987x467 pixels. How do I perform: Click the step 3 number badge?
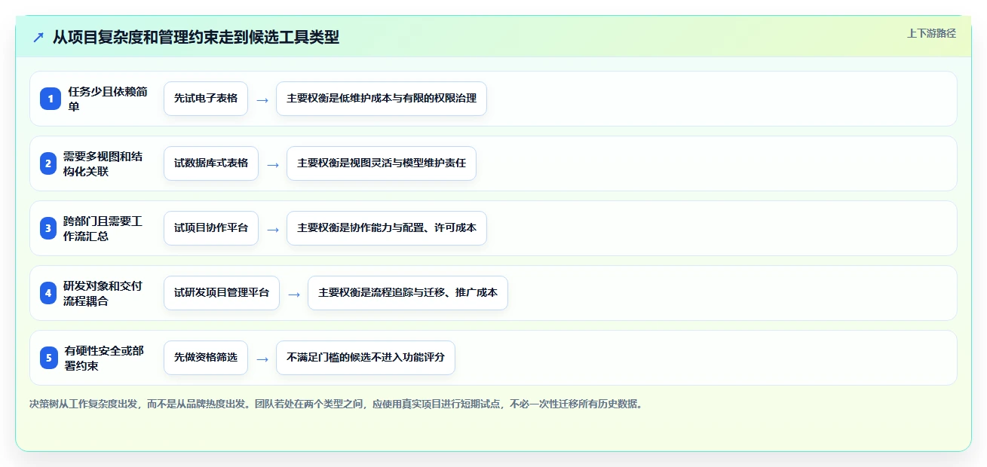click(48, 228)
